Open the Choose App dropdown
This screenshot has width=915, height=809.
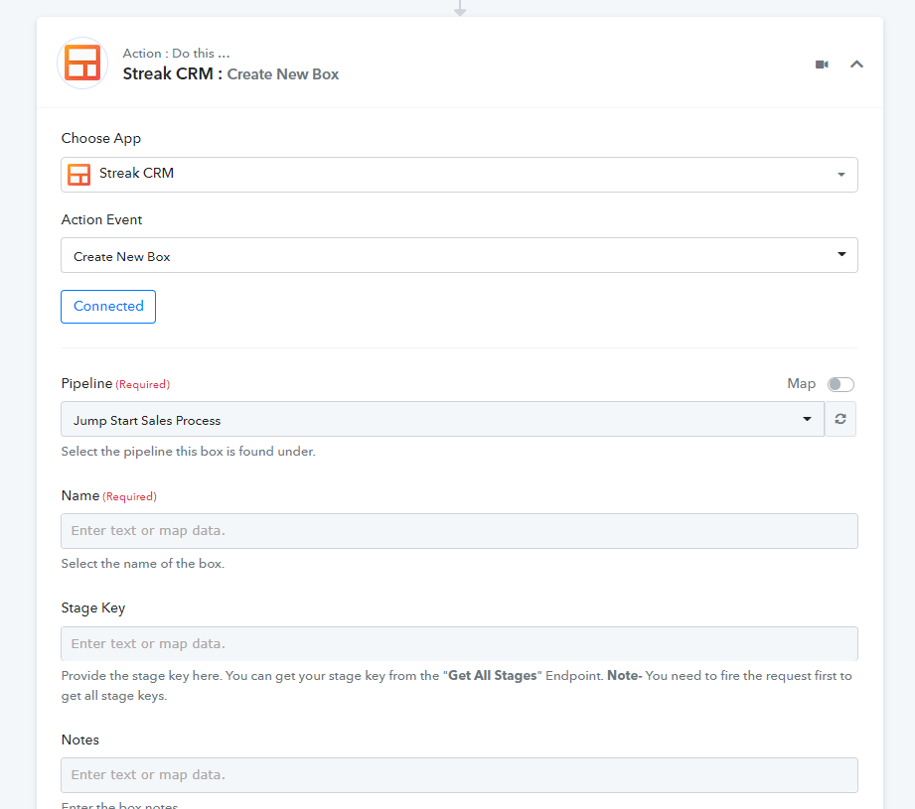pos(459,175)
